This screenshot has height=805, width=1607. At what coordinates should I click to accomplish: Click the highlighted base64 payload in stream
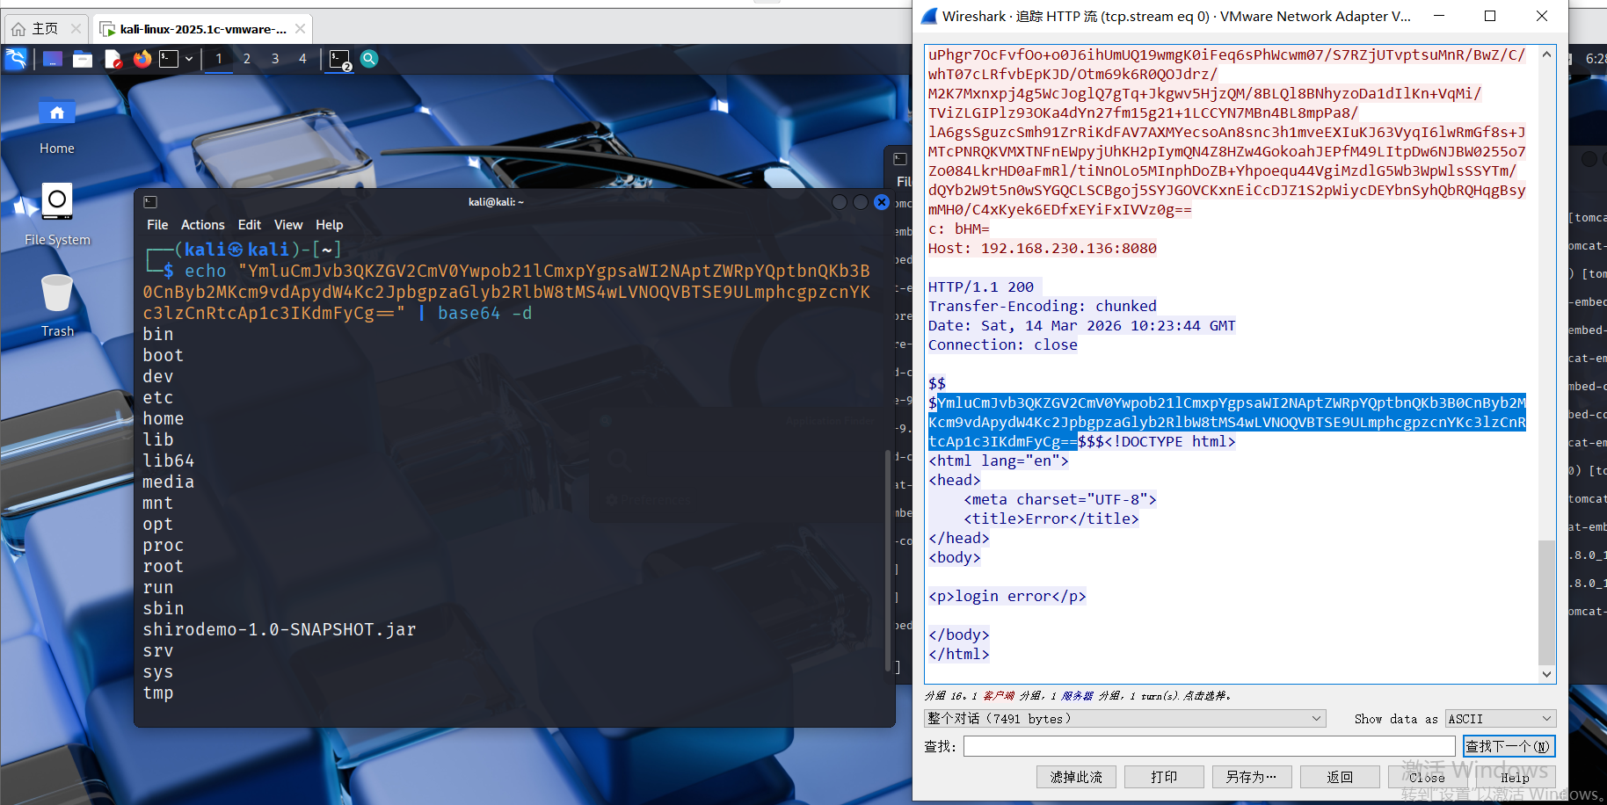1227,422
